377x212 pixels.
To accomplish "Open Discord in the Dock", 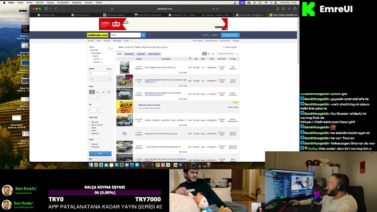I will (127, 165).
